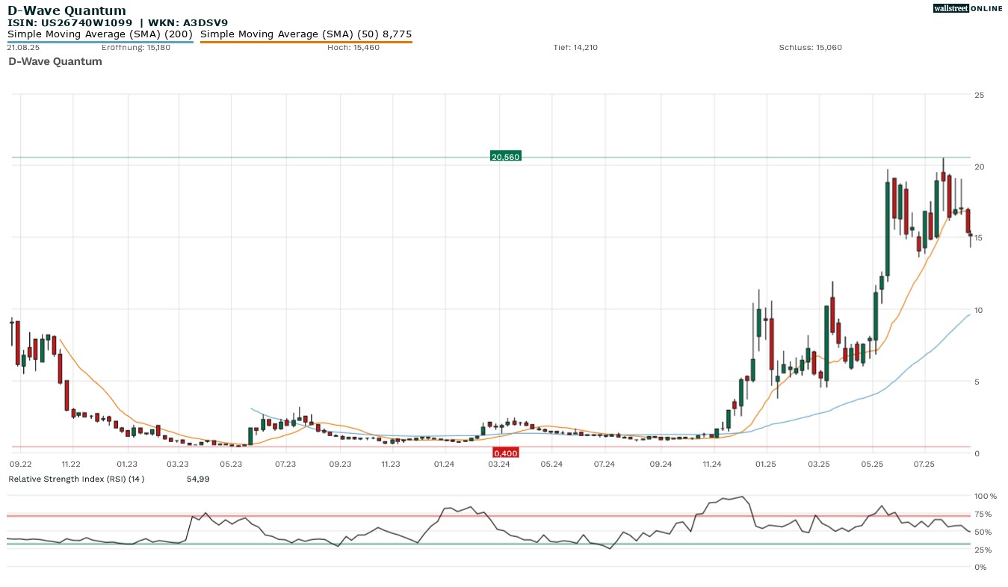The width and height of the screenshot is (1008, 587).
Task: Click the 01.23 date axis label
Action: pyautogui.click(x=127, y=464)
